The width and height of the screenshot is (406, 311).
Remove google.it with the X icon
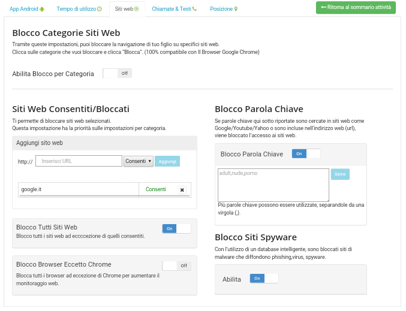pyautogui.click(x=182, y=190)
